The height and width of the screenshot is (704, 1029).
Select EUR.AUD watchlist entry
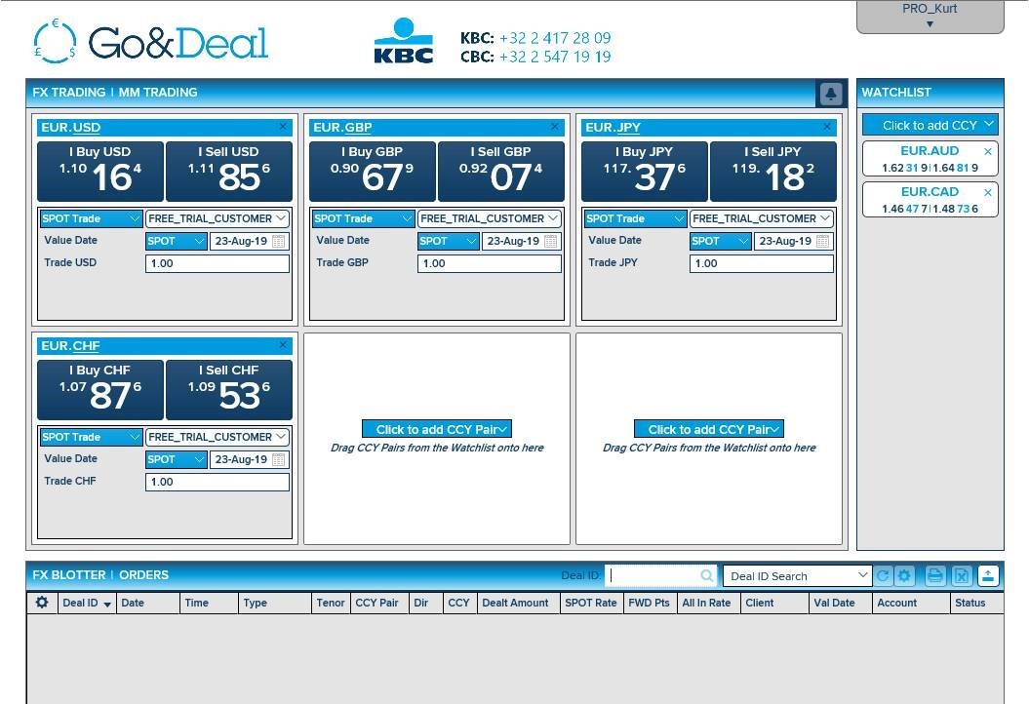click(930, 158)
